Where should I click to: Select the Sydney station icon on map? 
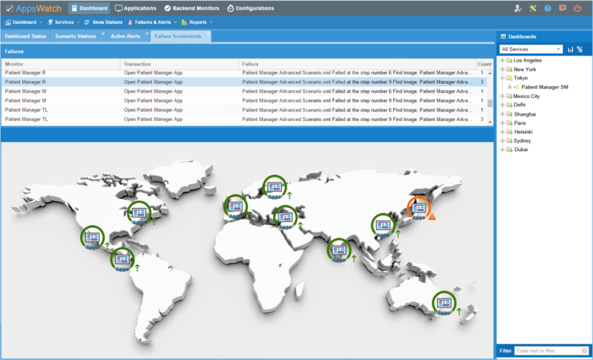point(444,303)
